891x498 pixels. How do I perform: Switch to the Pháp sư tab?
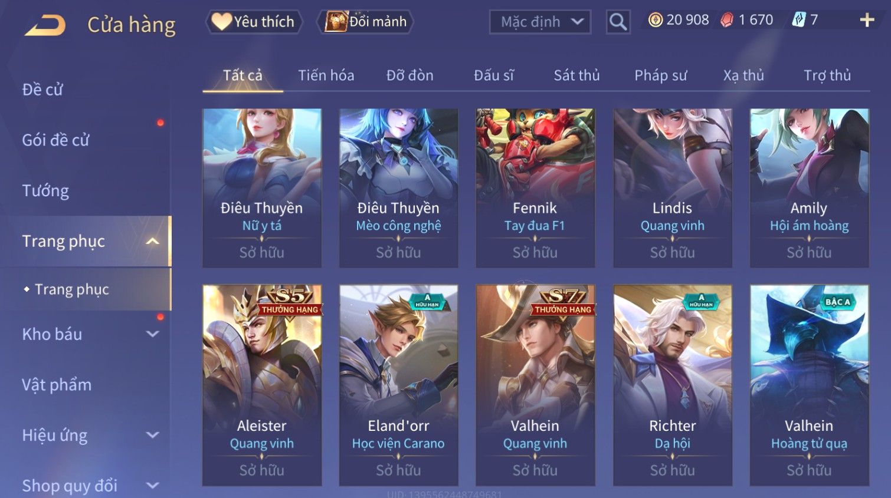click(661, 75)
